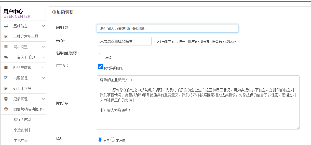Collapse the 微信营销活动管理 chevron
311x145 pixels.
[43, 109]
